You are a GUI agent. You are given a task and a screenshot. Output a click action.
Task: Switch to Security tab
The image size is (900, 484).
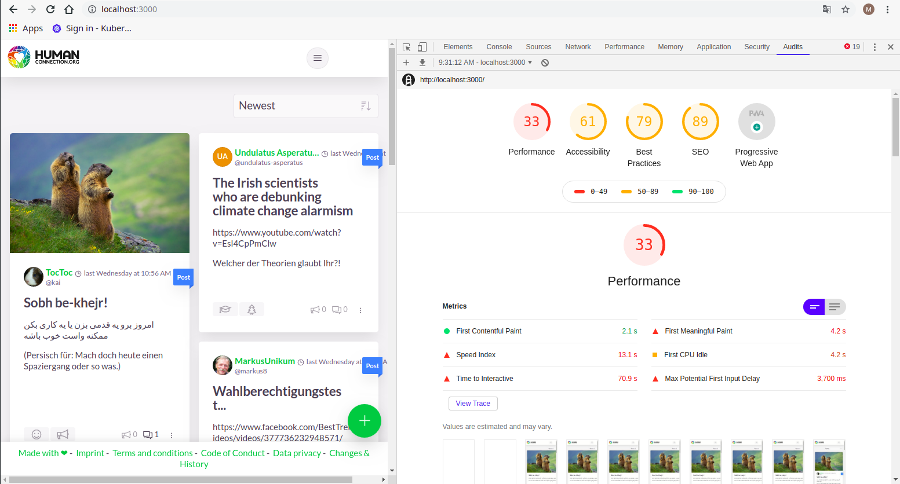(757, 47)
